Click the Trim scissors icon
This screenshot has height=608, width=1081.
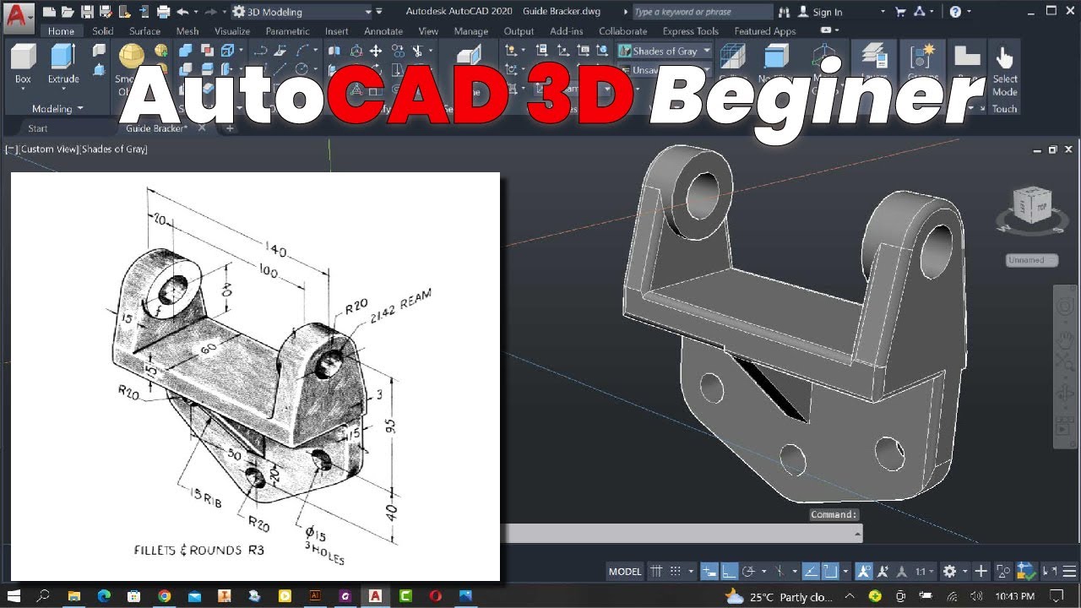coord(417,51)
